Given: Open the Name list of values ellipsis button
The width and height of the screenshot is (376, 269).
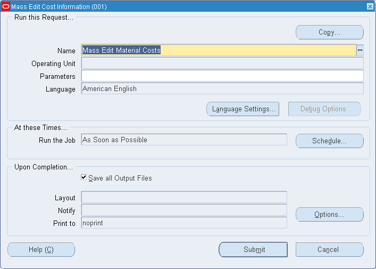Looking at the screenshot, I should click(x=360, y=50).
